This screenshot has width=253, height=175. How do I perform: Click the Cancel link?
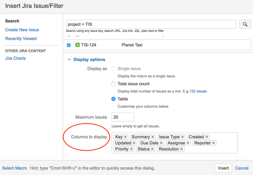pyautogui.click(x=242, y=168)
